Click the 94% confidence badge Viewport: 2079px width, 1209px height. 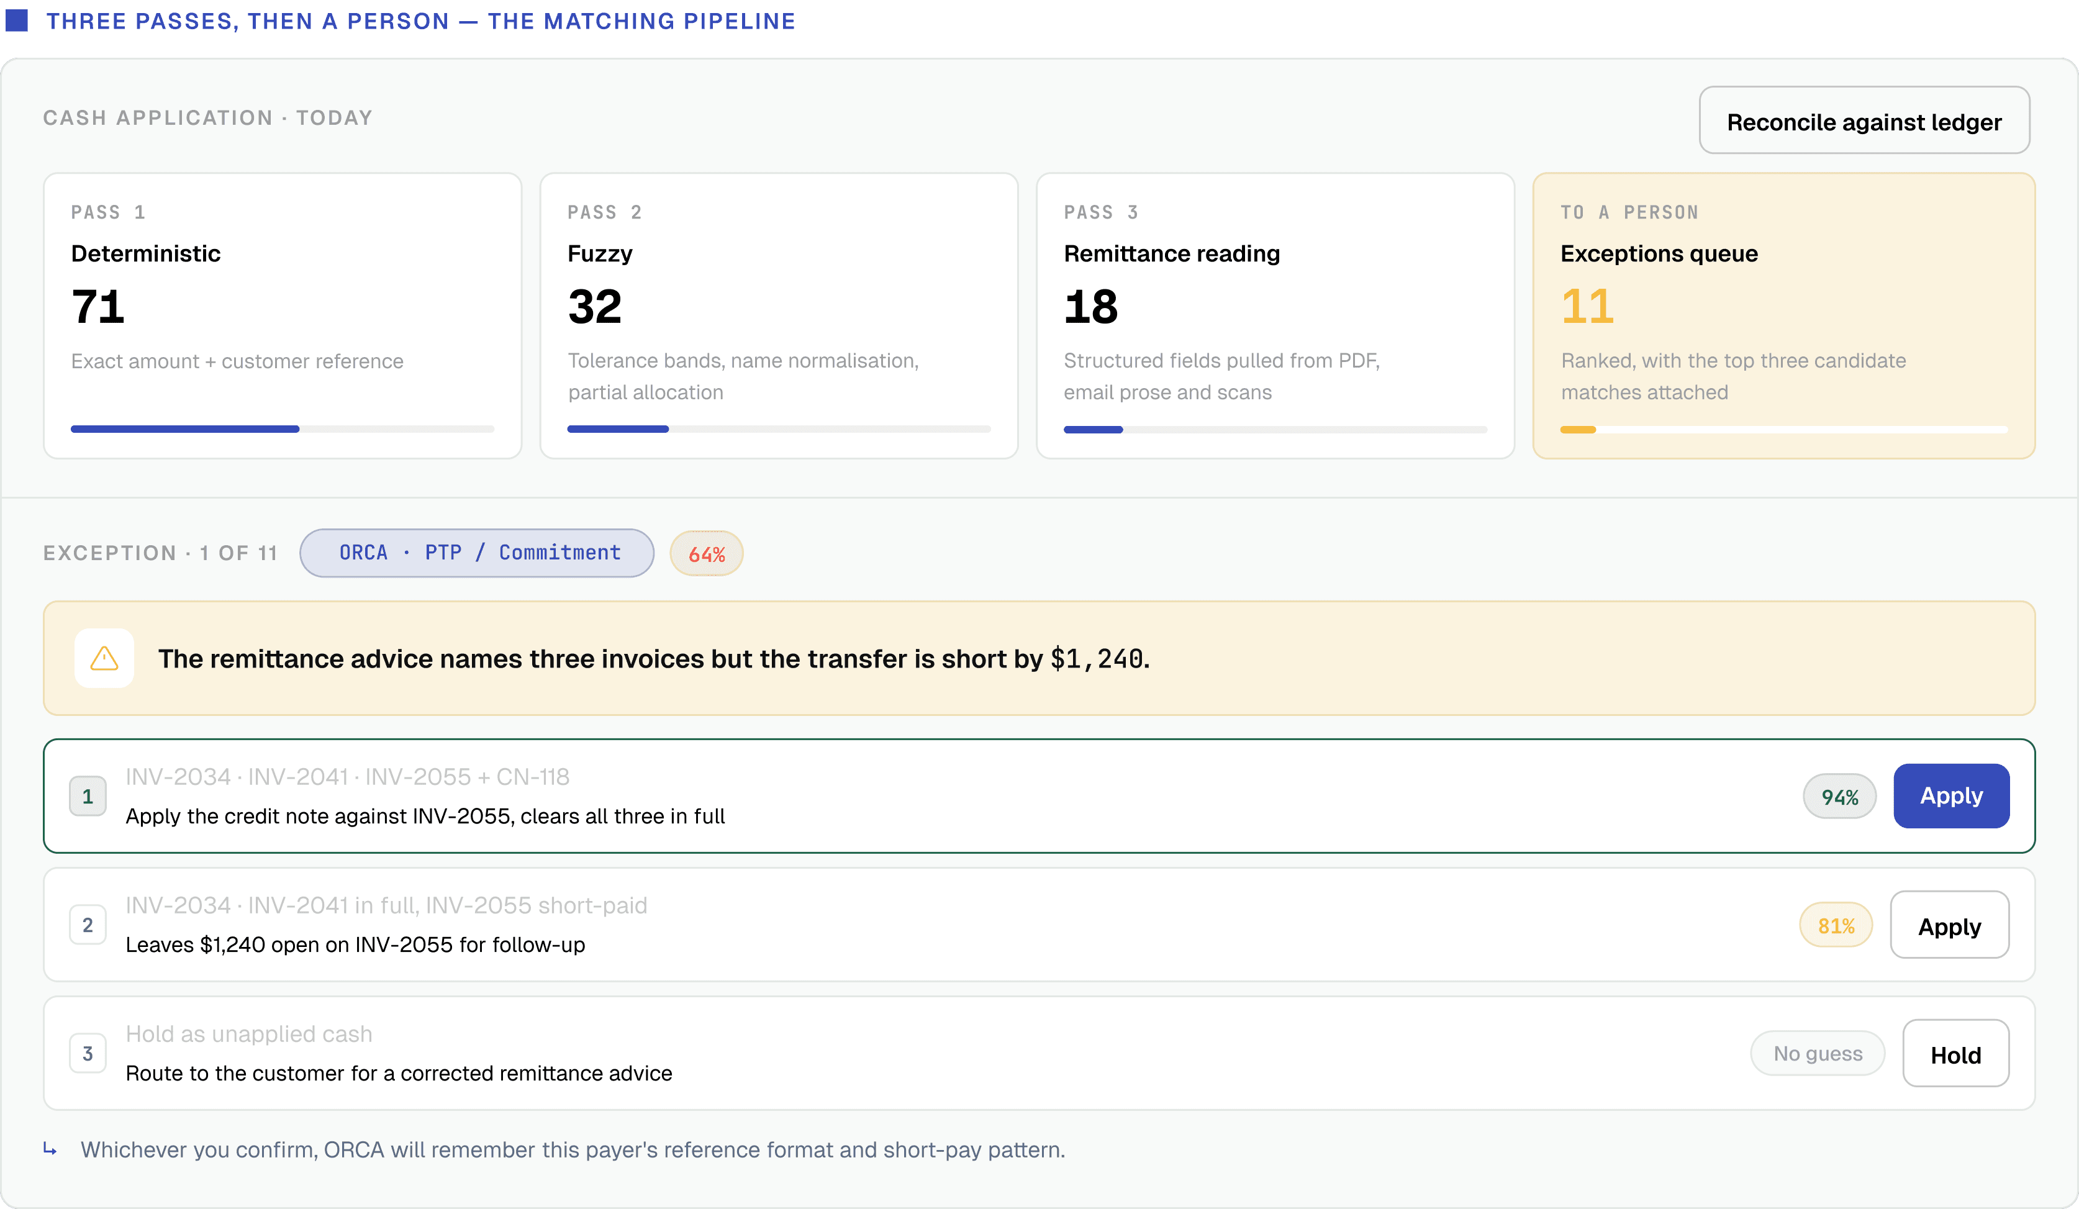click(x=1840, y=796)
